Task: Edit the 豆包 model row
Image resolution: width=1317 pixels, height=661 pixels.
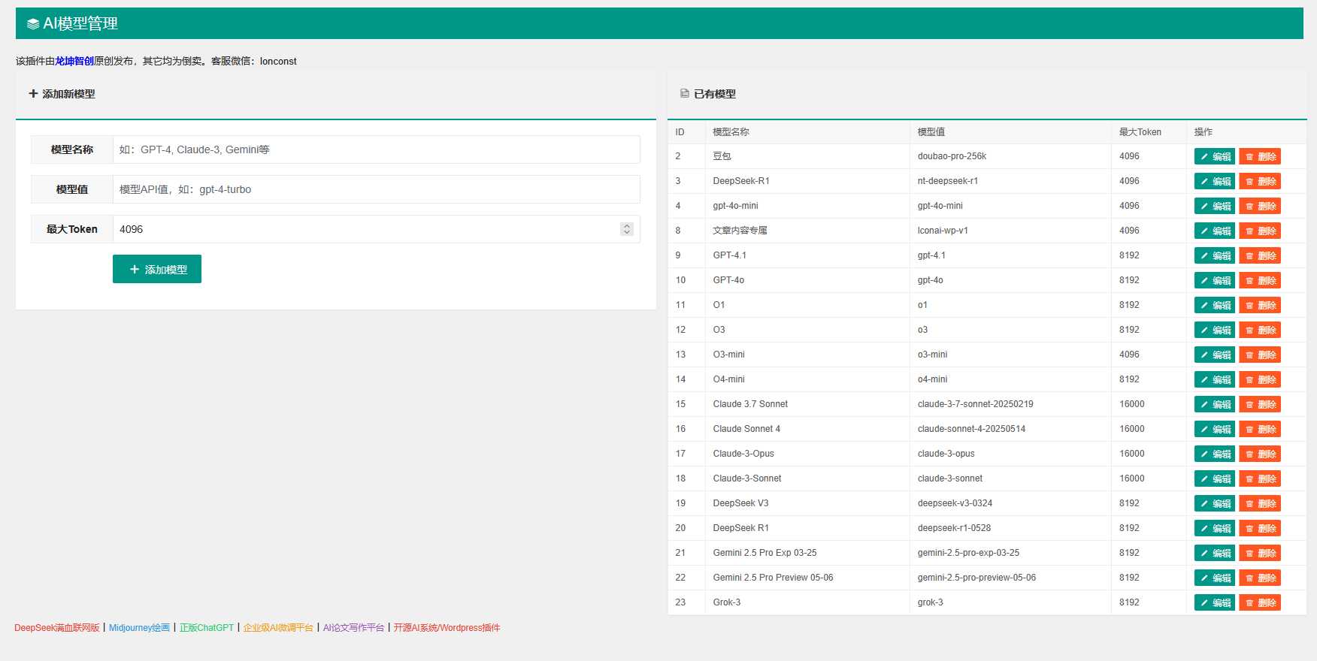Action: click(x=1214, y=156)
